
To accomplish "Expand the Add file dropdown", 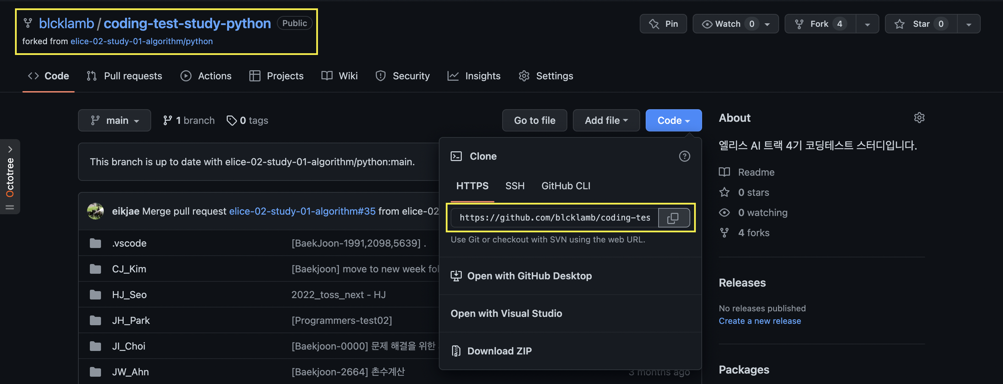I will tap(606, 121).
